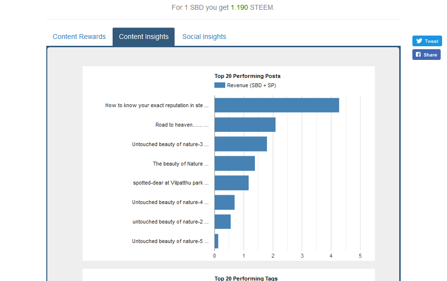Click the x-axis value 3
Screen dimensions: 447x281
(302, 256)
